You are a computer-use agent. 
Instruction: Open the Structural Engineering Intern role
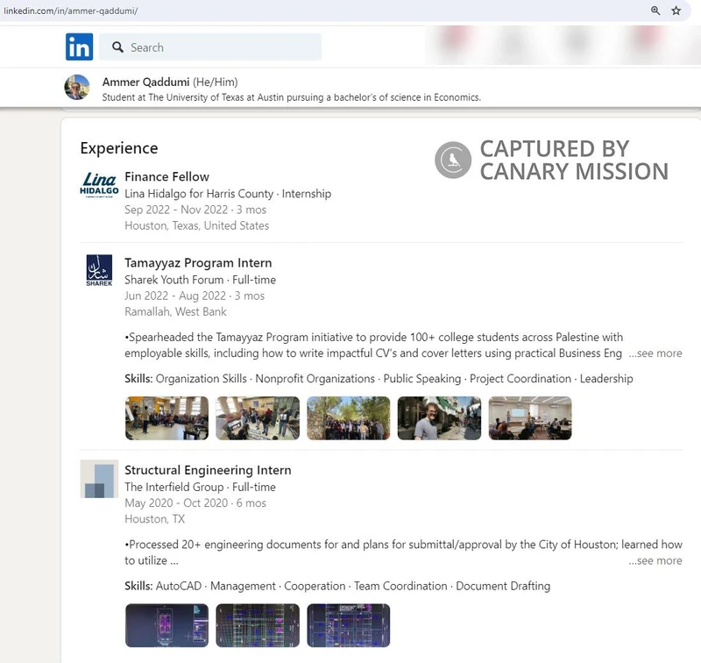click(207, 469)
